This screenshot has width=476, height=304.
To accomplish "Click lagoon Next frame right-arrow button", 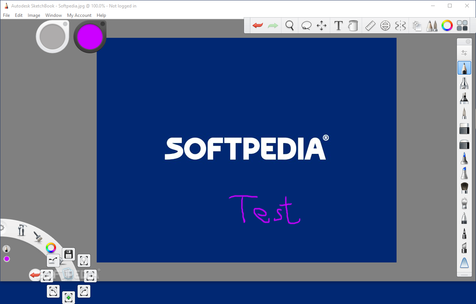I will click(x=90, y=276).
